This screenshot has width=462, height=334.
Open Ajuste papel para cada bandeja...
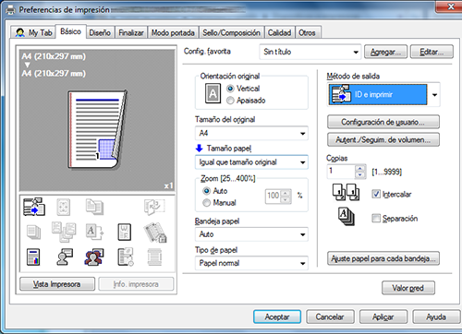point(383,258)
